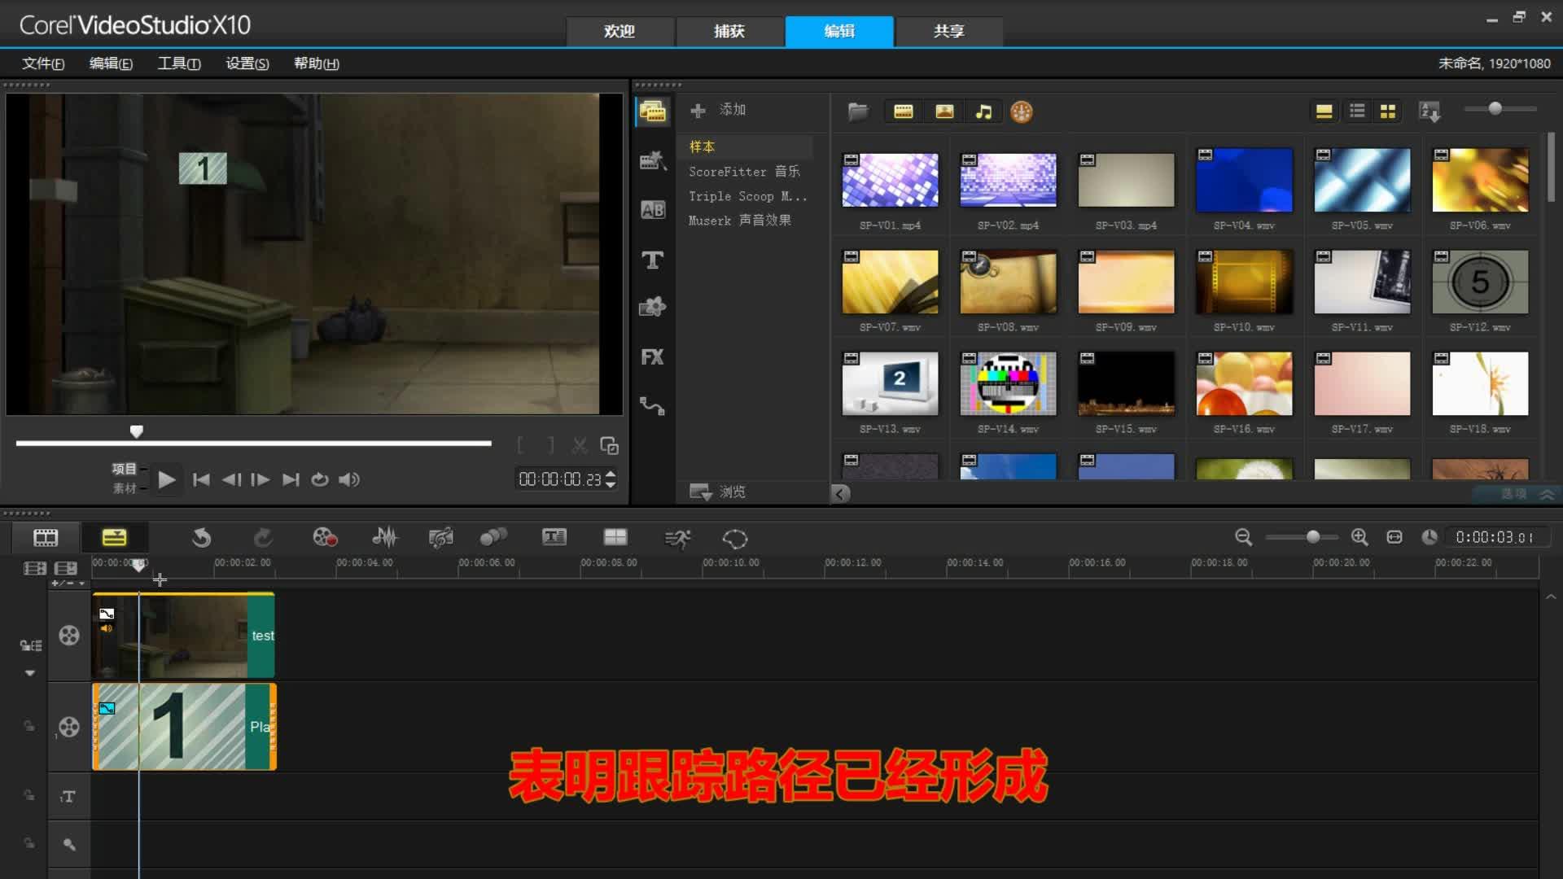
Task: Toggle photo files filter in library
Action: tap(943, 112)
